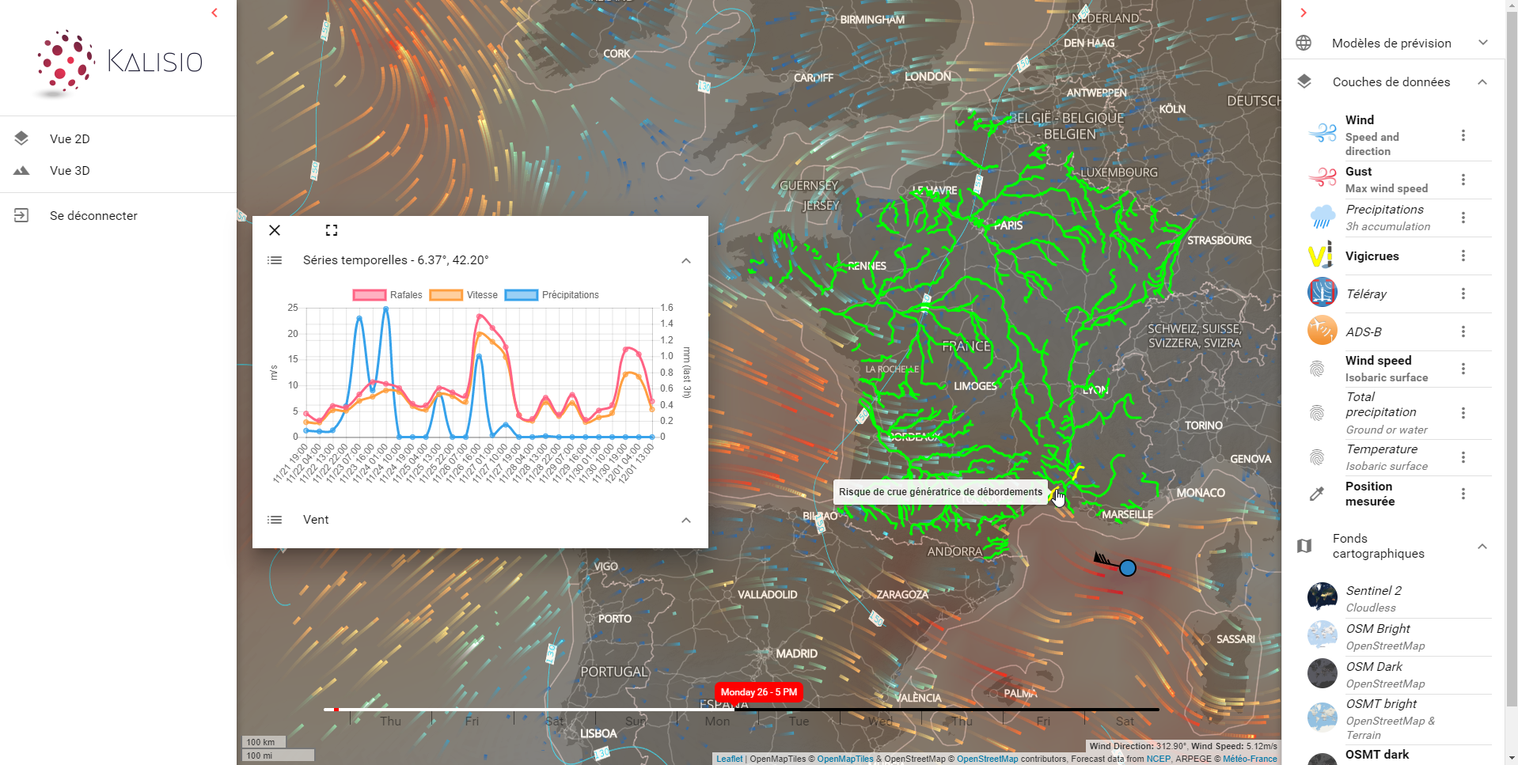Click the timeline bar at Wed

[x=880, y=710]
